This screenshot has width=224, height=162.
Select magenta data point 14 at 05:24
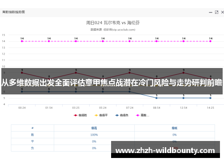103,41
